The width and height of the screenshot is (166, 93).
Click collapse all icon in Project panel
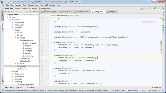coord(30,12)
